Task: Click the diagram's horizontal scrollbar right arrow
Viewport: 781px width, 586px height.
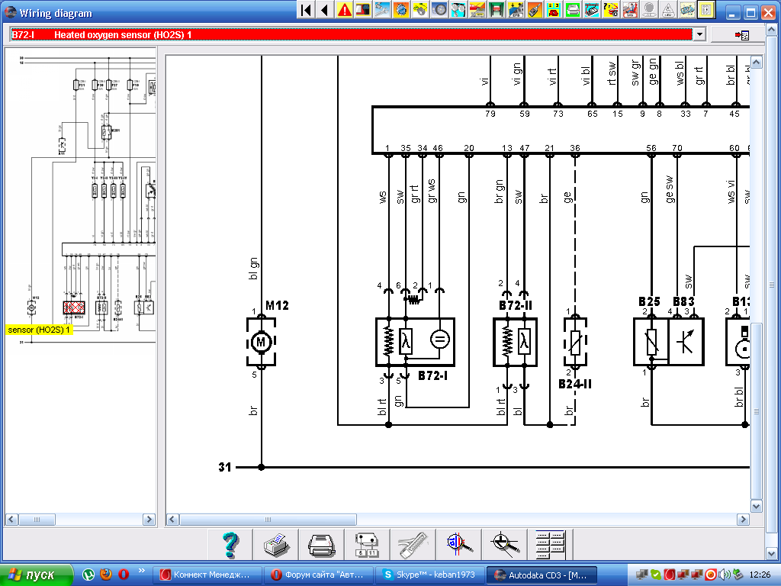Action: point(743,520)
